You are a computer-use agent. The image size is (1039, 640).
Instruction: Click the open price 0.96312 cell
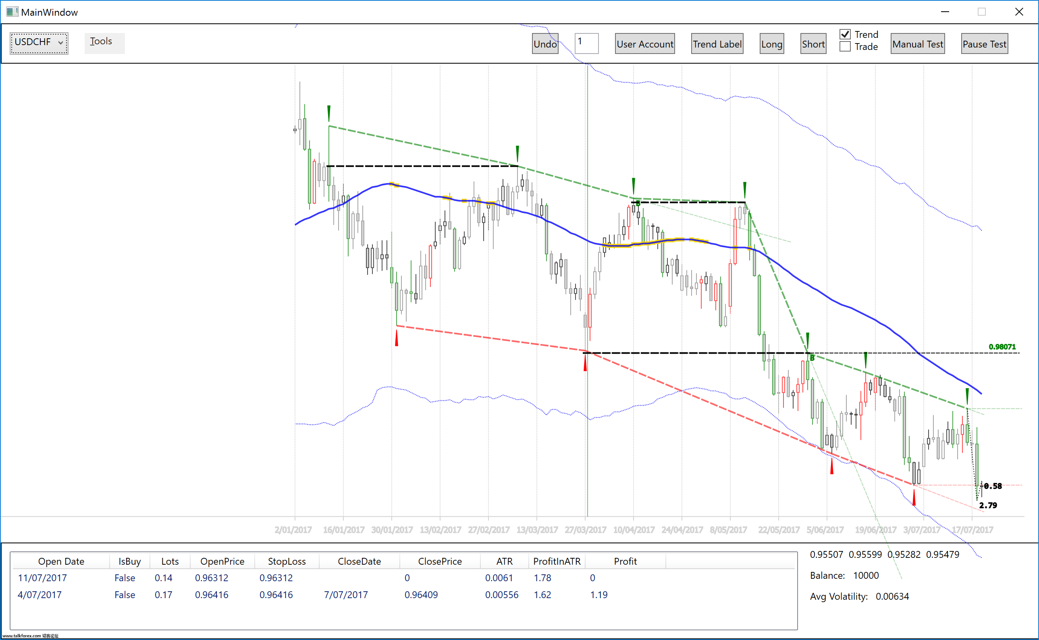pyautogui.click(x=211, y=578)
